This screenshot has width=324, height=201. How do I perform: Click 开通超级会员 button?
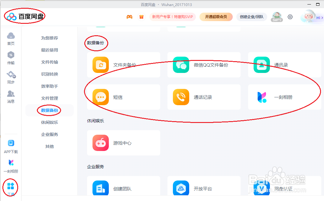coord(216,17)
